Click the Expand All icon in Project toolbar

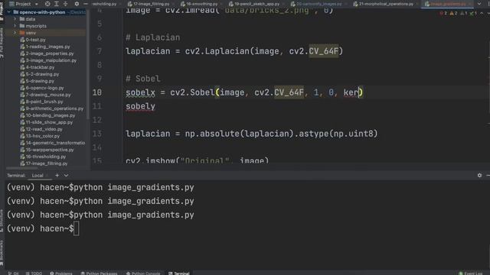(x=57, y=4)
